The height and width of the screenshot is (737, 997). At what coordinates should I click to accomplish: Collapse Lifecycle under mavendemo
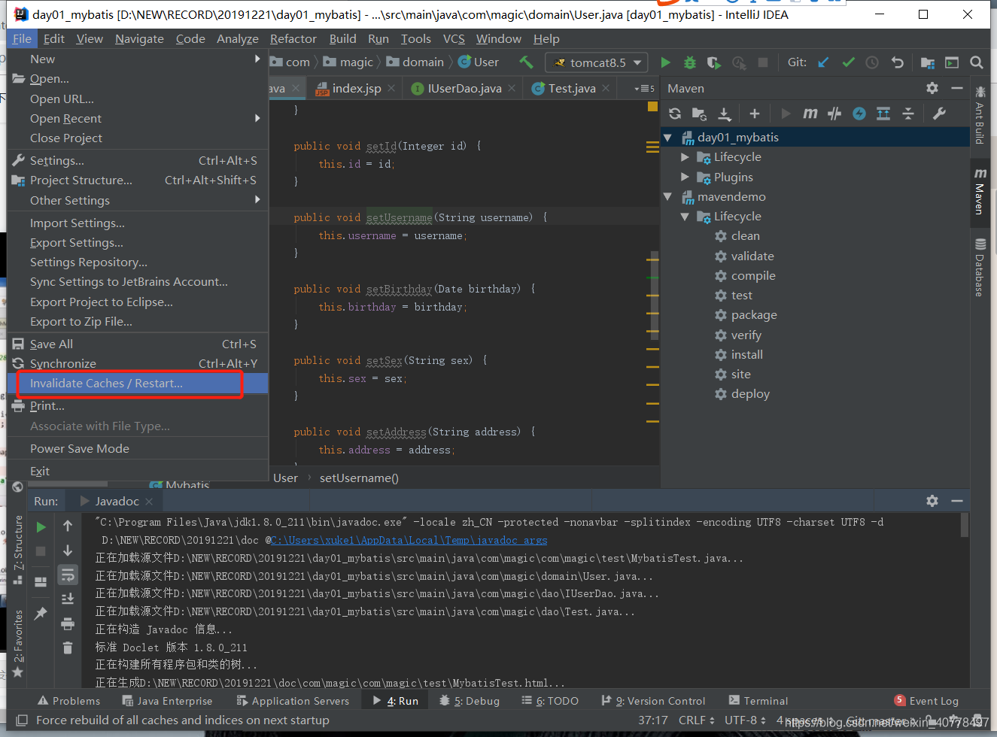click(685, 217)
